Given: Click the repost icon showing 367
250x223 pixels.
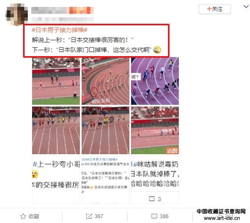Looking at the screenshot, I should 89,216.
